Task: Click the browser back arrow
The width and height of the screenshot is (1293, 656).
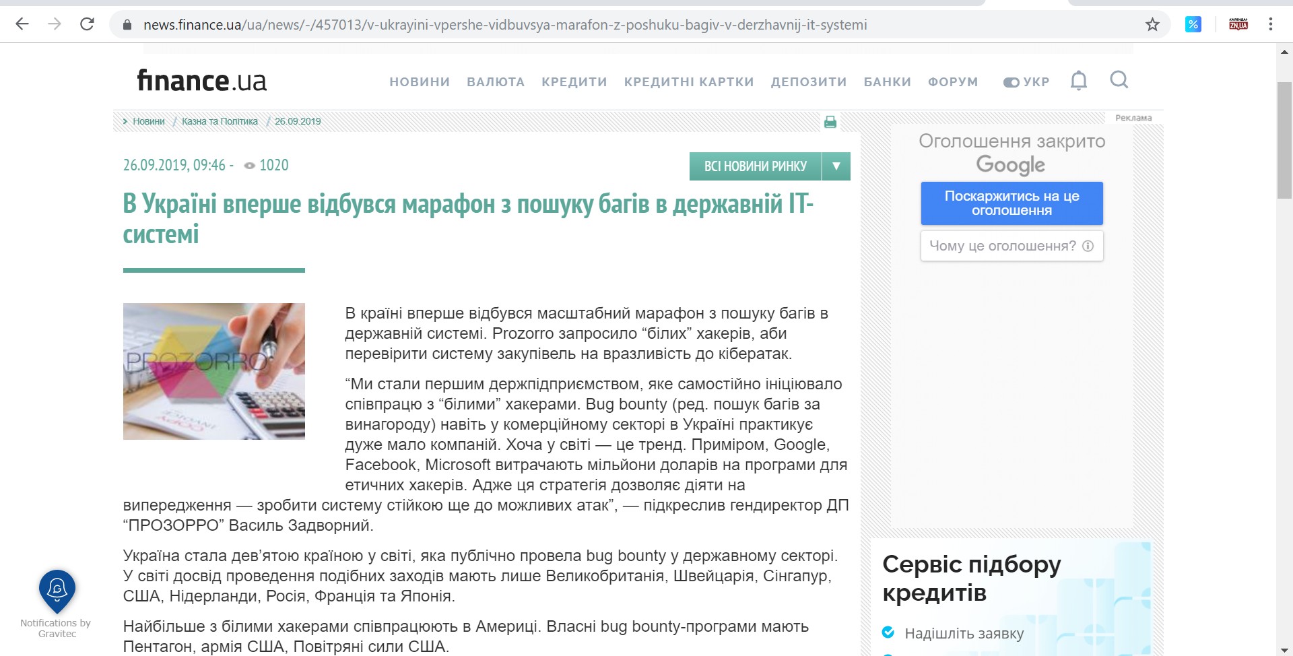Action: pyautogui.click(x=22, y=24)
